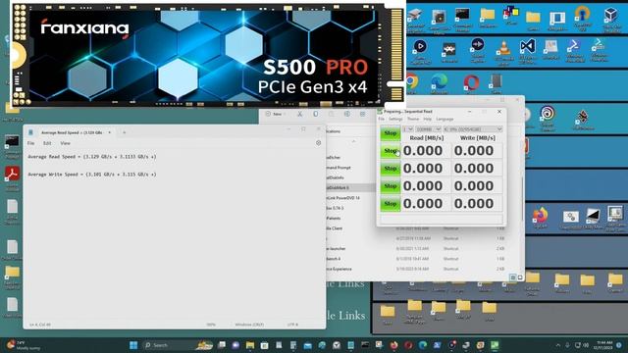
Task: Open Help menu in CrystalDiskMark
Action: click(x=428, y=119)
